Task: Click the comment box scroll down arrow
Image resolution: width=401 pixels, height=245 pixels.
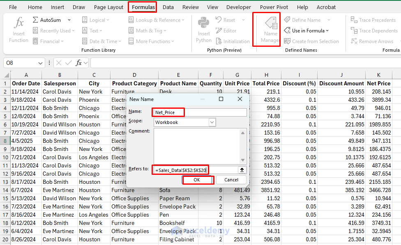Action: click(243, 160)
